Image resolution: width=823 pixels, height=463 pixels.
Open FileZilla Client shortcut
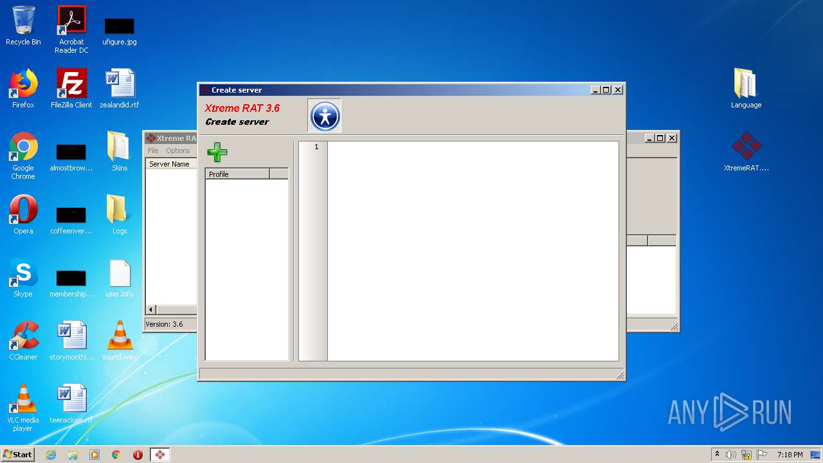(x=71, y=89)
